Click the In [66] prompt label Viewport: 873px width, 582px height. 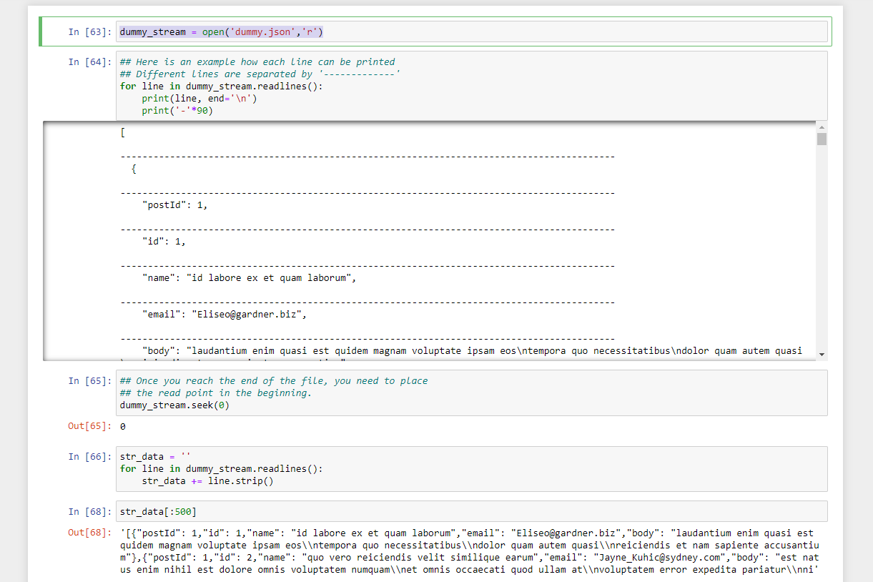point(90,456)
